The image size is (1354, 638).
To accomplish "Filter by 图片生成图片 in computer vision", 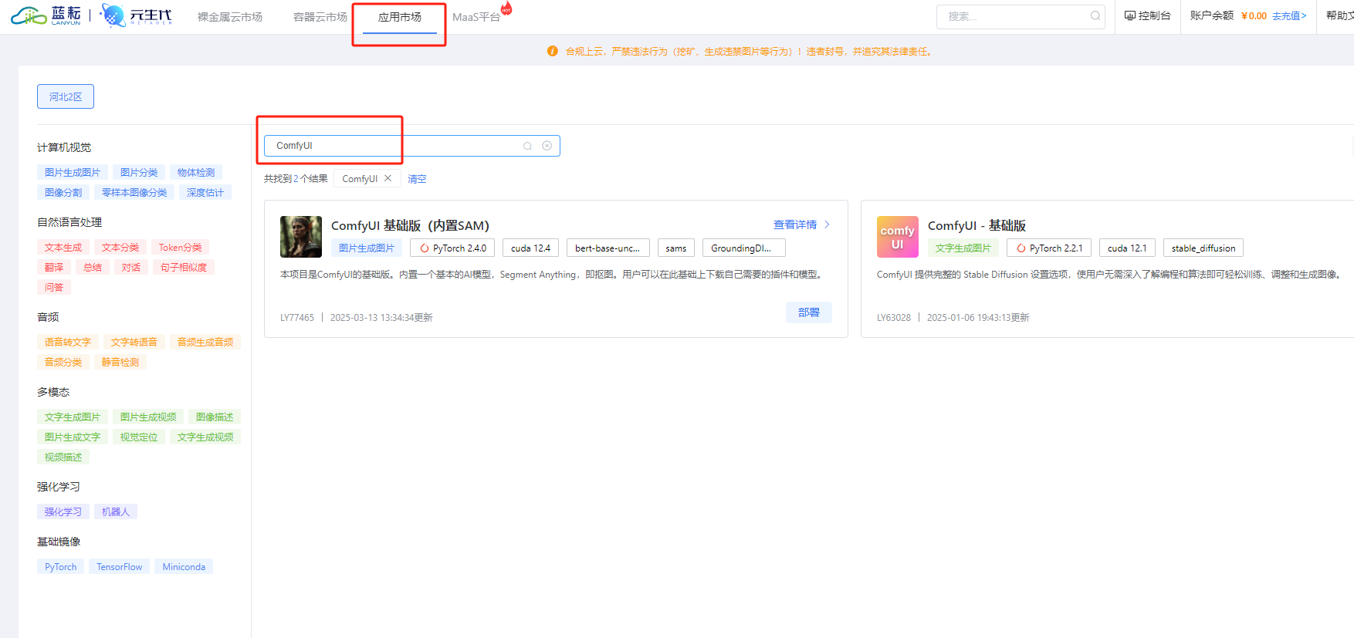I will click(73, 173).
